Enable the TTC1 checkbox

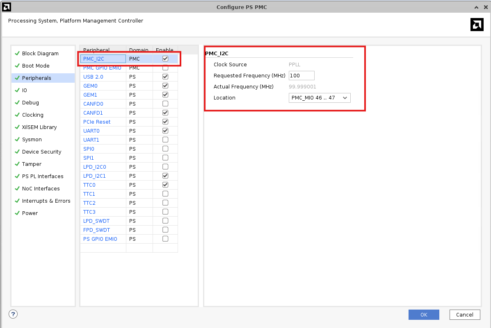165,194
